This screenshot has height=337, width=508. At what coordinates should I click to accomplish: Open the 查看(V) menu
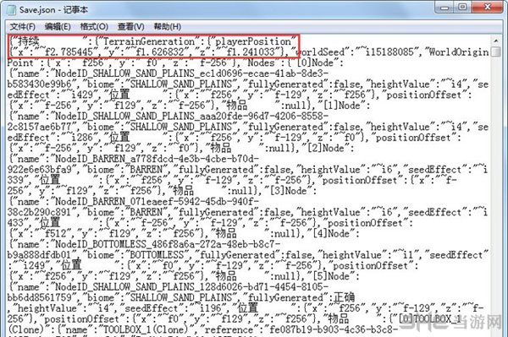click(x=130, y=26)
